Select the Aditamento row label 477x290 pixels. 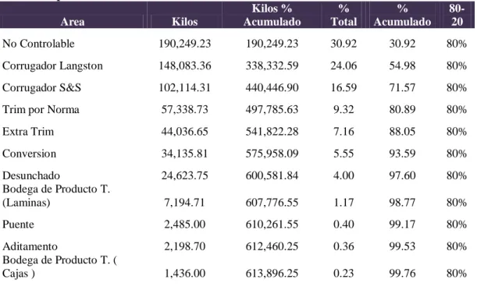[30, 246]
